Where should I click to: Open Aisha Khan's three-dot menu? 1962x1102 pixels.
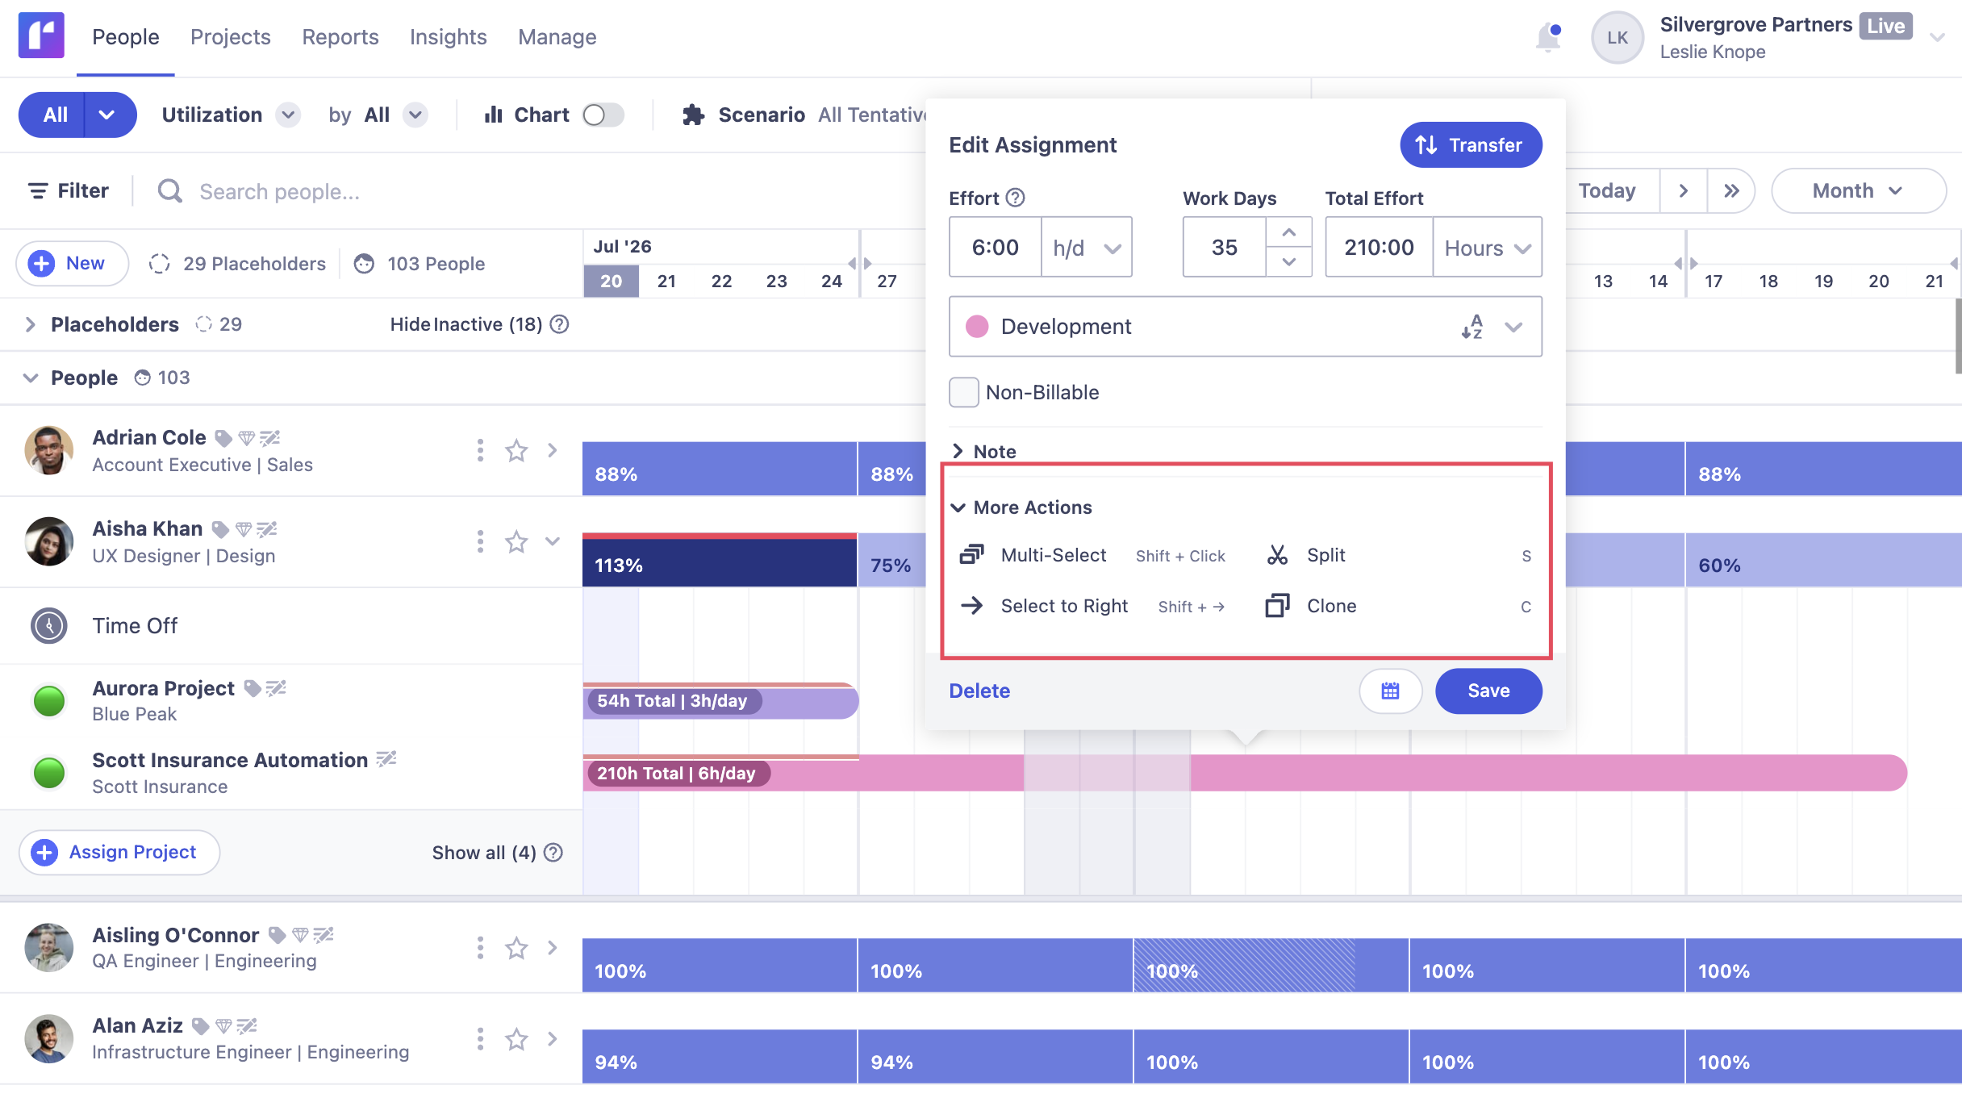tap(480, 541)
